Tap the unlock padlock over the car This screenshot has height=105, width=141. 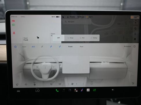[x=38, y=37]
